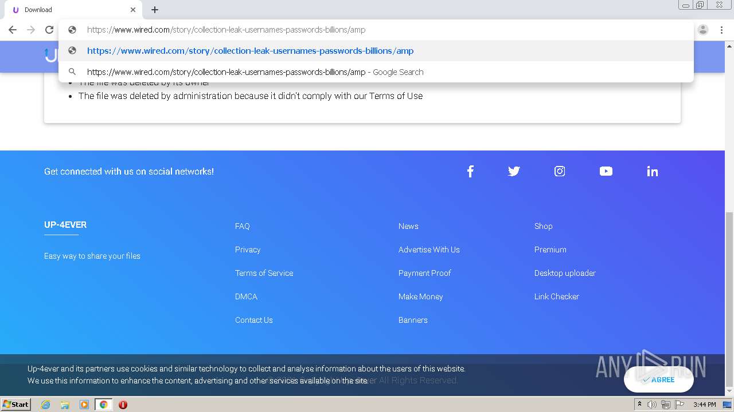Open the Shop footer link
Viewport: 734px width, 412px height.
click(544, 226)
